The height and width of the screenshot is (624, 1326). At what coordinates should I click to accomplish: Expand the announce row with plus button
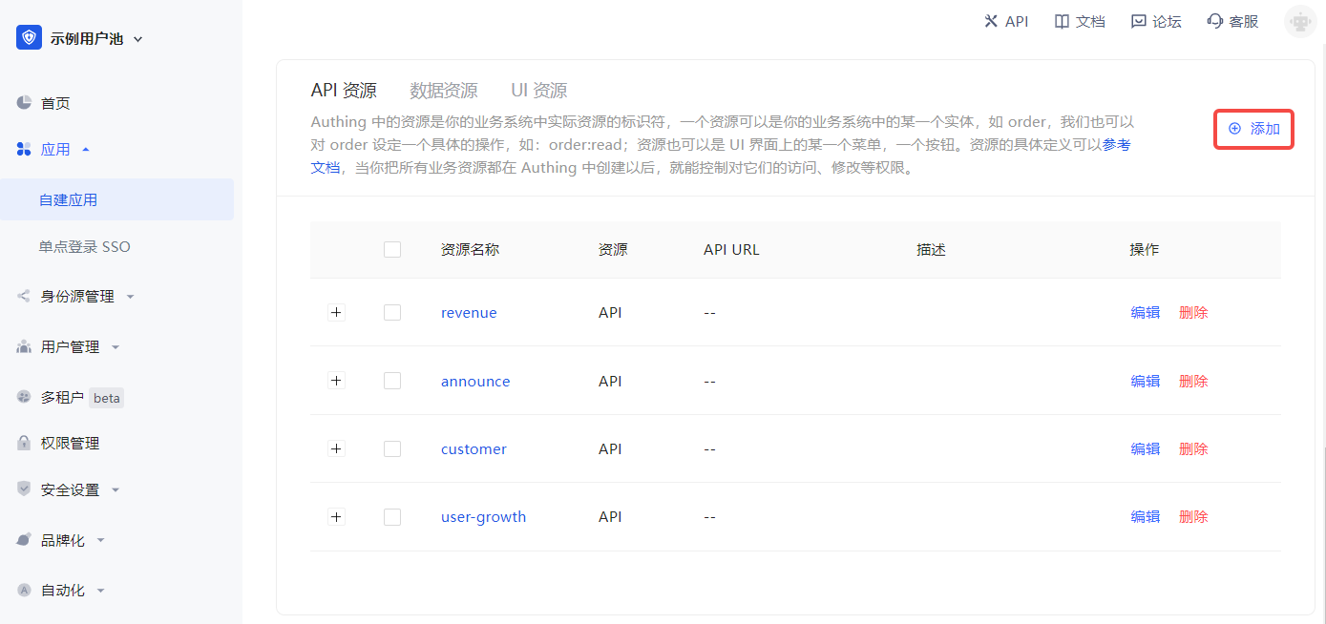pyautogui.click(x=336, y=381)
